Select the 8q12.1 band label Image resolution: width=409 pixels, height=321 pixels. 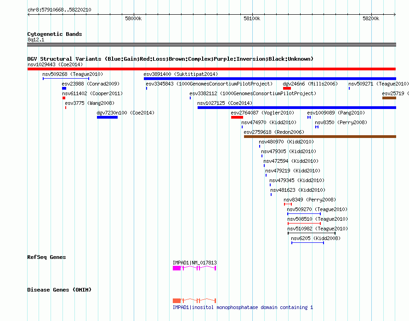[x=36, y=40]
